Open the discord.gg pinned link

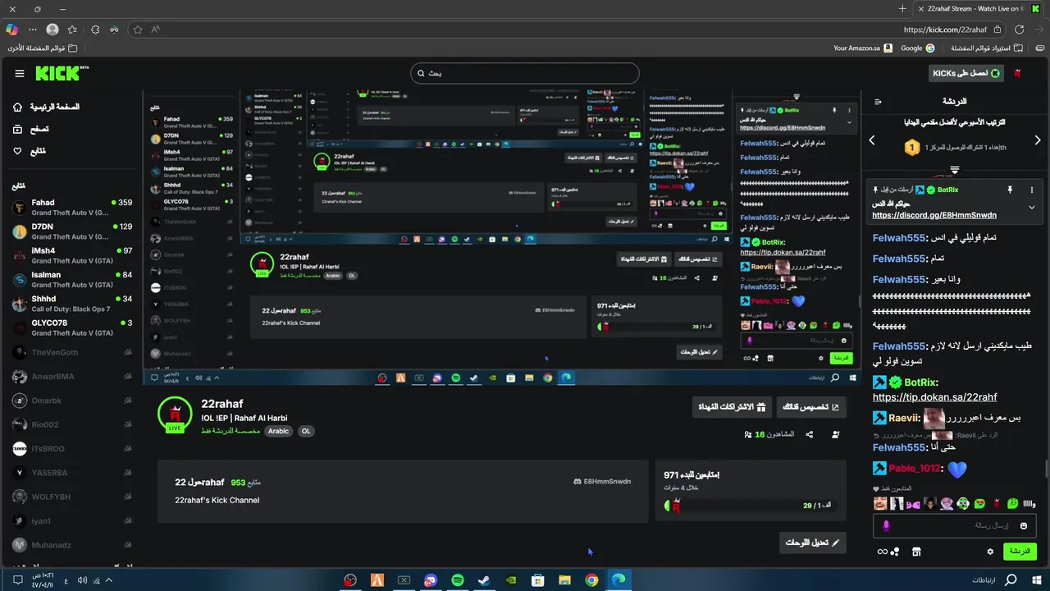[934, 215]
